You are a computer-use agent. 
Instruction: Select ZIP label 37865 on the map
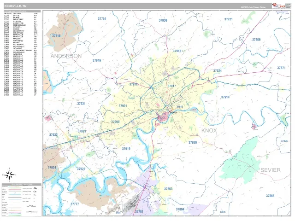point(270,196)
